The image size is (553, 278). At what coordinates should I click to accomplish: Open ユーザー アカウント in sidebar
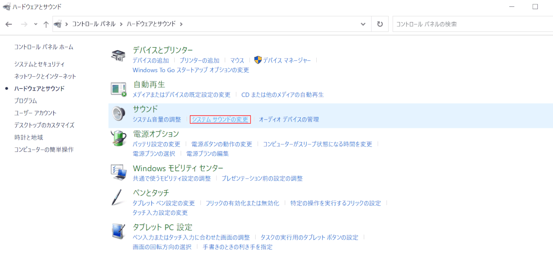coord(35,113)
